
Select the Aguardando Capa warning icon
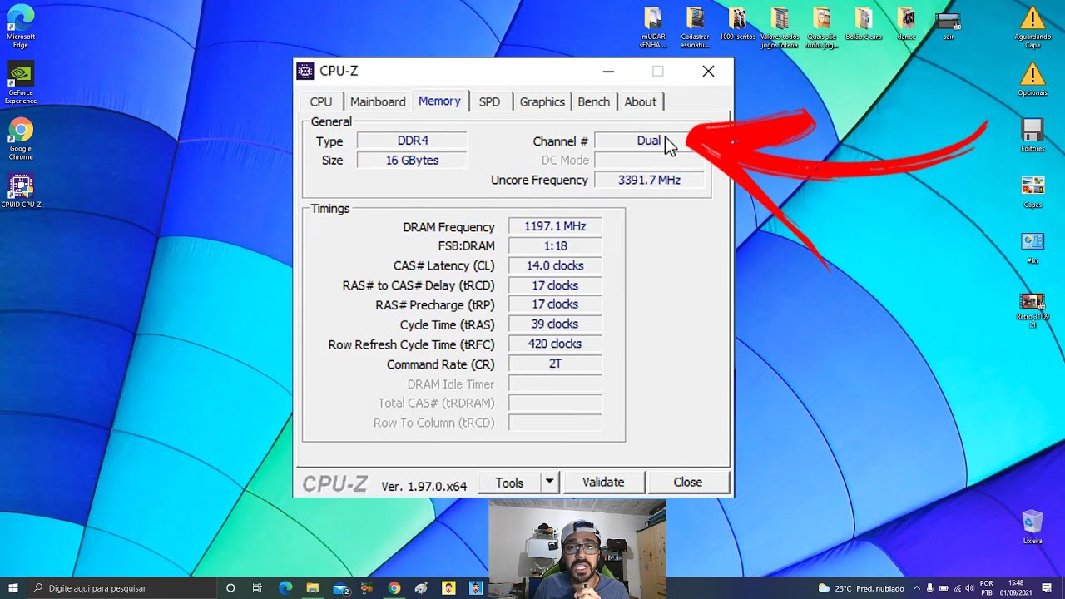pos(1033,27)
